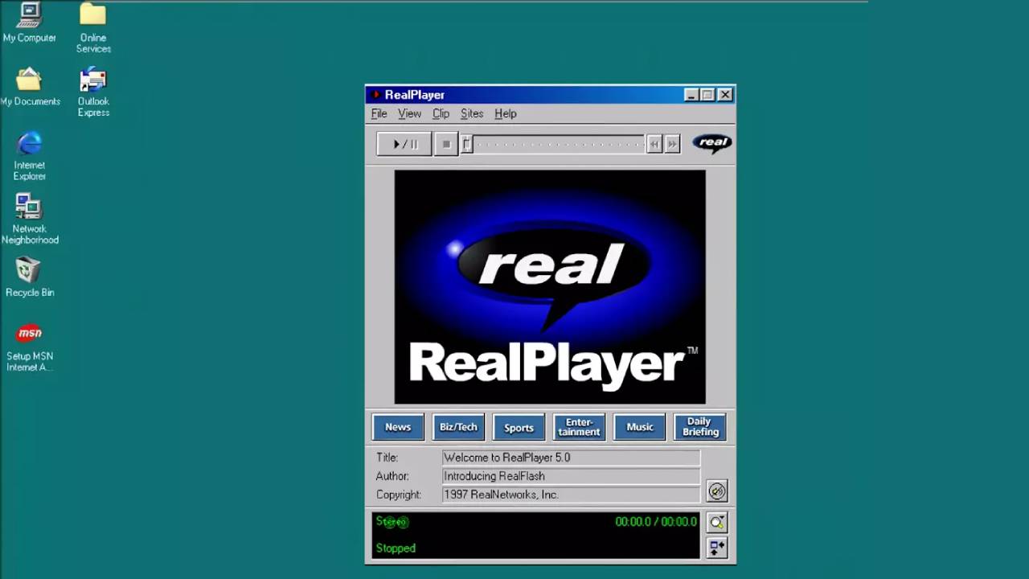Click the Stop playback button
Screen dimensions: 1029x579
tap(446, 144)
